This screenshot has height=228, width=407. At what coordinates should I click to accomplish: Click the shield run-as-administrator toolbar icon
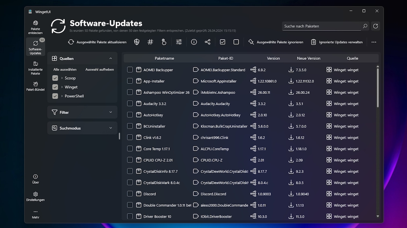137,42
